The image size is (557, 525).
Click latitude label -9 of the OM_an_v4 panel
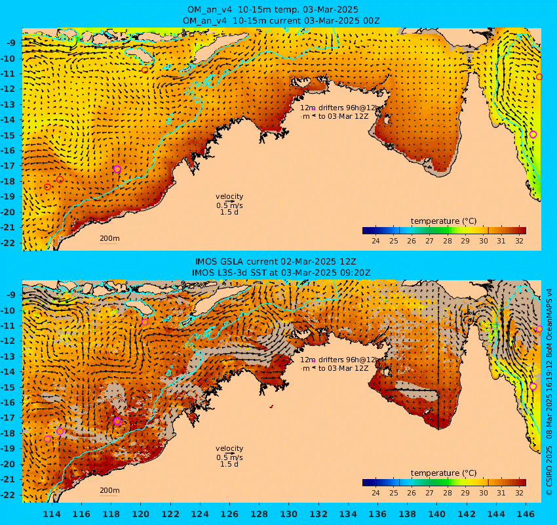pyautogui.click(x=10, y=43)
